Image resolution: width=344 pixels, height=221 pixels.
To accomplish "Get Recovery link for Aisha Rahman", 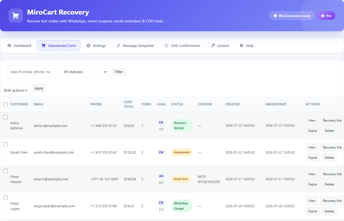I will [332, 120].
